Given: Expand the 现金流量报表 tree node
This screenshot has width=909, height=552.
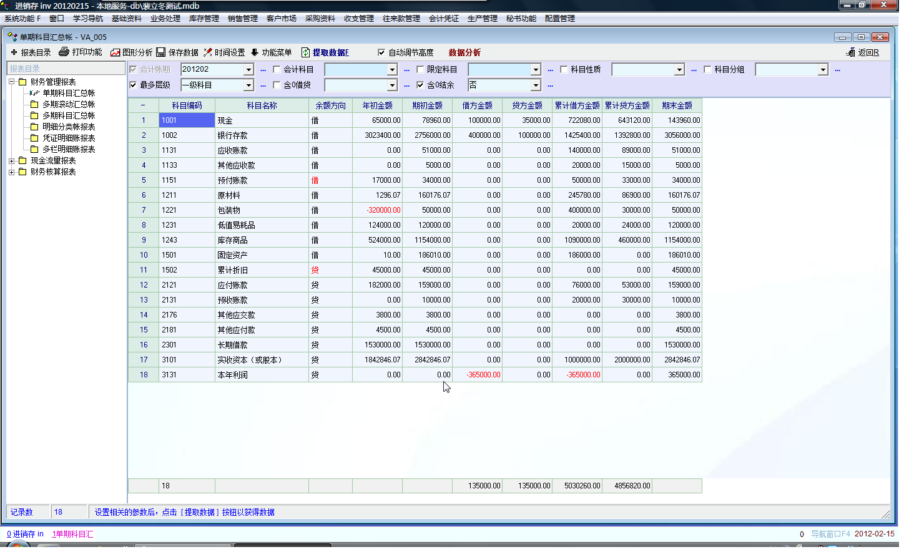Looking at the screenshot, I should click(11, 161).
